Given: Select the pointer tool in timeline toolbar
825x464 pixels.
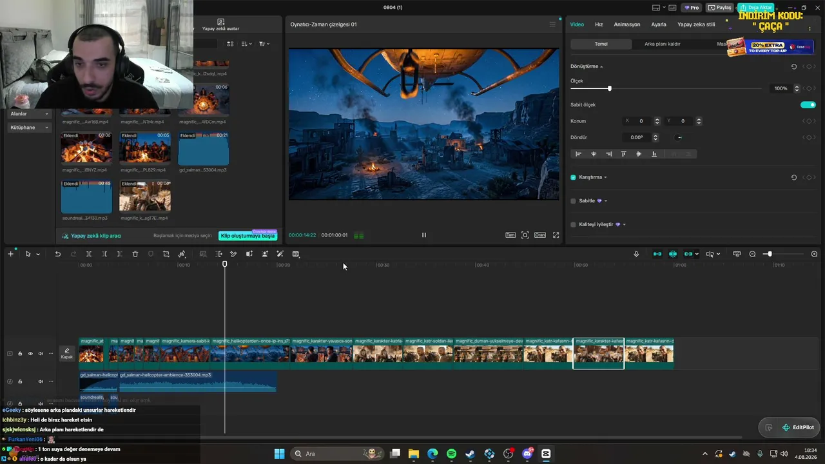Looking at the screenshot, I should tap(28, 254).
